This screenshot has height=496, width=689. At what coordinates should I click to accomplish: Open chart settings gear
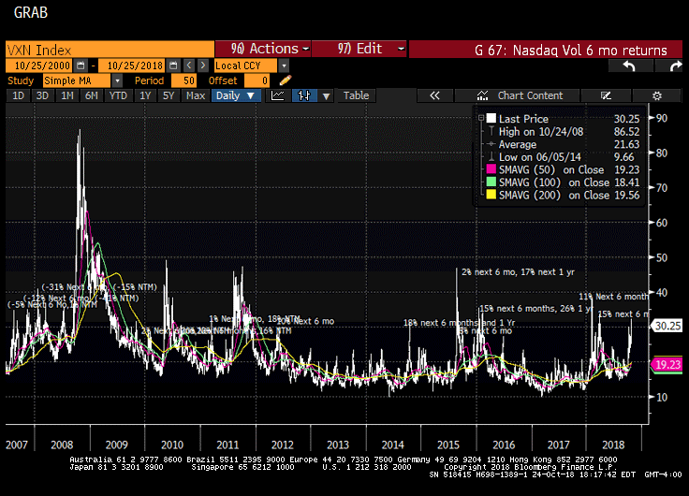(657, 95)
